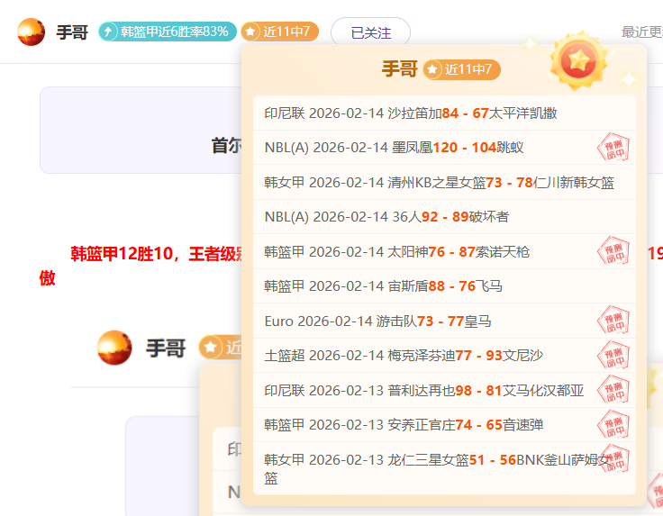The width and height of the screenshot is (663, 516).
Task: Click the 已关注 follow button
Action: click(370, 32)
